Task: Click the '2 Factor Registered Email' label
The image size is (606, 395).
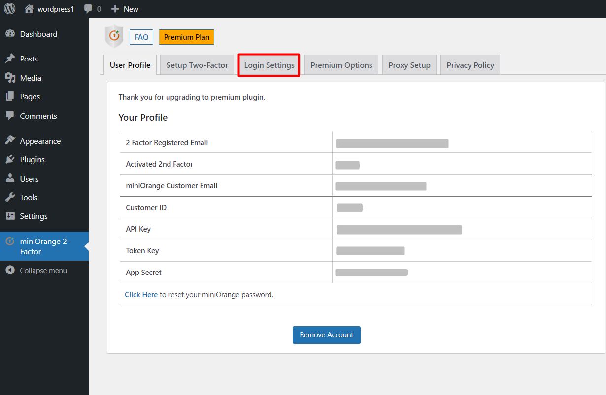Action: pyautogui.click(x=167, y=143)
